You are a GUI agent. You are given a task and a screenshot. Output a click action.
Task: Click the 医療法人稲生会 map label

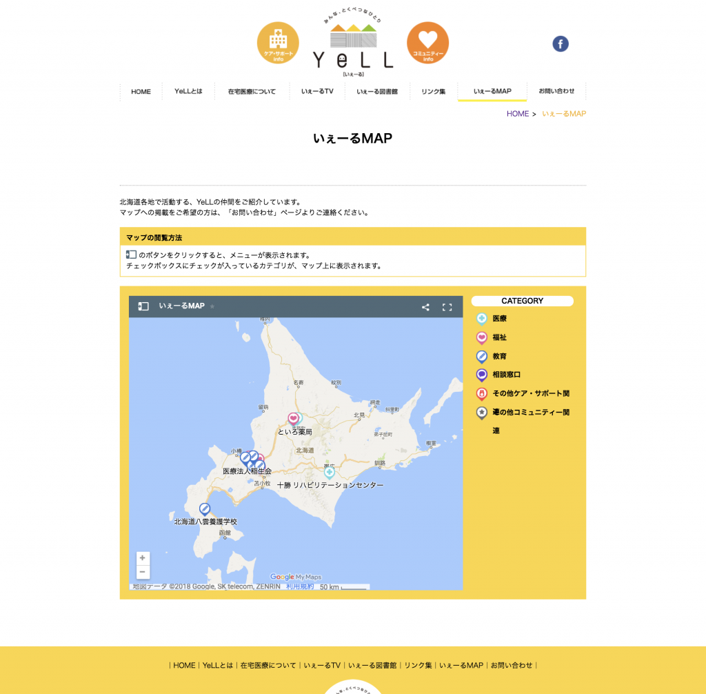[x=248, y=471]
